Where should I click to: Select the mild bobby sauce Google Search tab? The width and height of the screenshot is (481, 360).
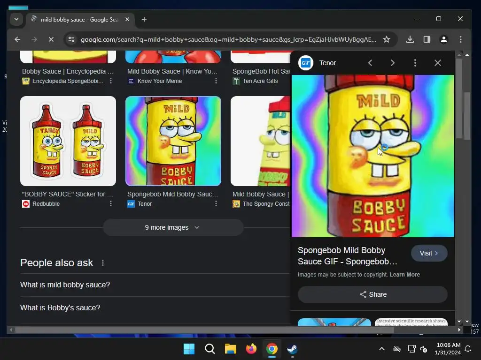pyautogui.click(x=79, y=20)
